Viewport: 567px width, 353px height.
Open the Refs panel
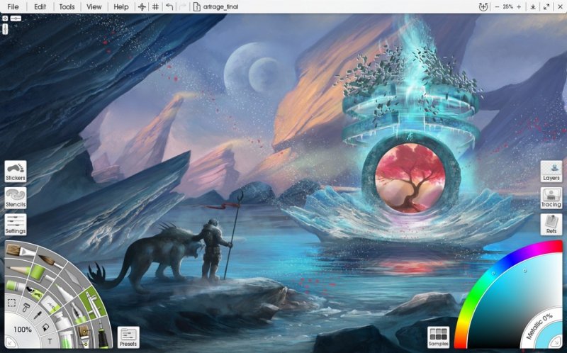[551, 225]
